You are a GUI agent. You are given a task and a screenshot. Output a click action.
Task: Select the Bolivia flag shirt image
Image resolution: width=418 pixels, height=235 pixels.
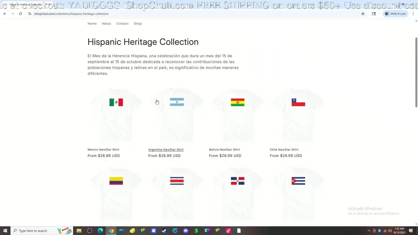click(237, 115)
